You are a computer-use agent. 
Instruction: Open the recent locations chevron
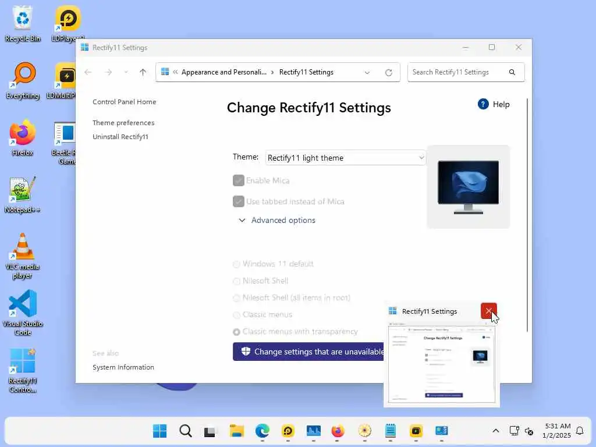pyautogui.click(x=126, y=72)
